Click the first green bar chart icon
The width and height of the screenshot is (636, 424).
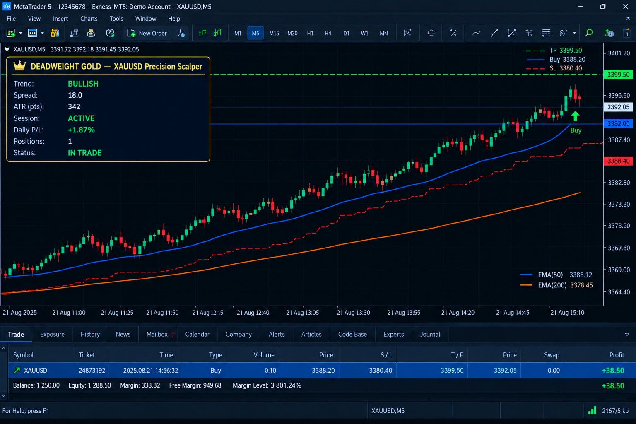coord(202,33)
